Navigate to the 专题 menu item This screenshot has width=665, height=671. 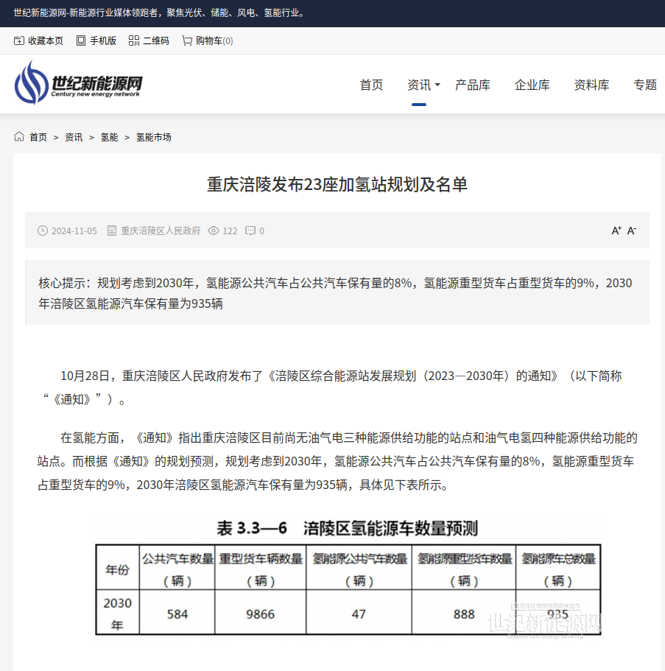coord(645,85)
